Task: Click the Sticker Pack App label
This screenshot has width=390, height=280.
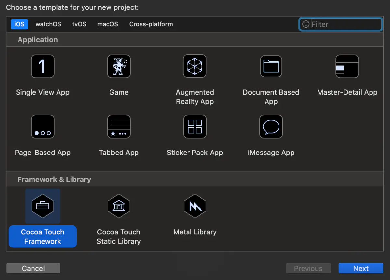Action: pos(195,153)
